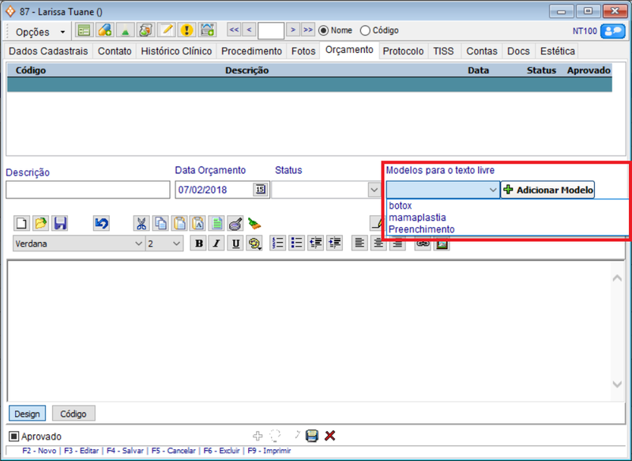Toggle the Aprovado checkbox

click(x=14, y=436)
